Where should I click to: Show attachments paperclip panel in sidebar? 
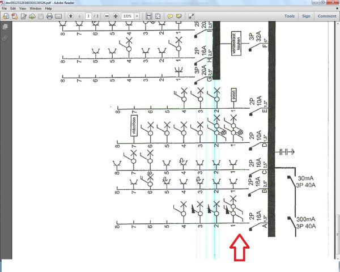point(5,37)
